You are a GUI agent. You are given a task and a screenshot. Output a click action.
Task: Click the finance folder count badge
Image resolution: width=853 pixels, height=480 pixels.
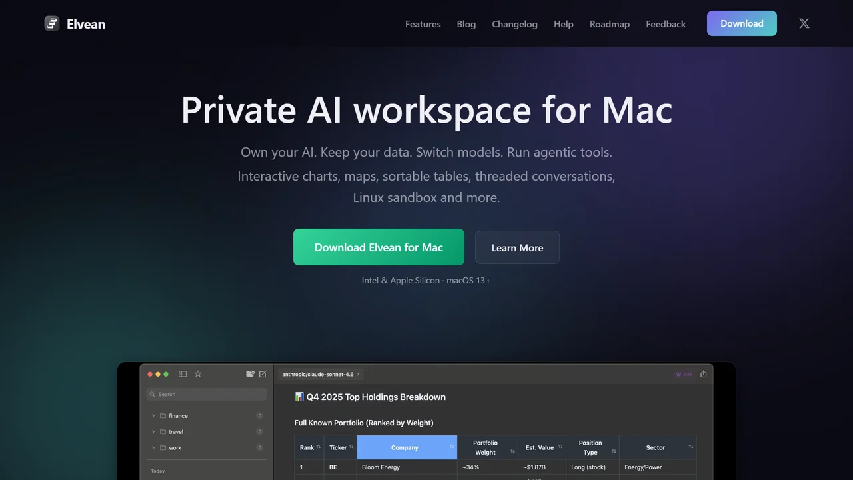pyautogui.click(x=260, y=416)
